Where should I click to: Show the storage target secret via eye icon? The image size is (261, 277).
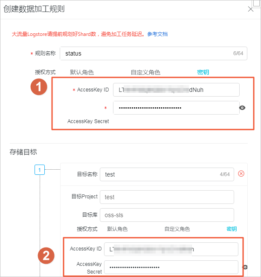pyautogui.click(x=245, y=267)
